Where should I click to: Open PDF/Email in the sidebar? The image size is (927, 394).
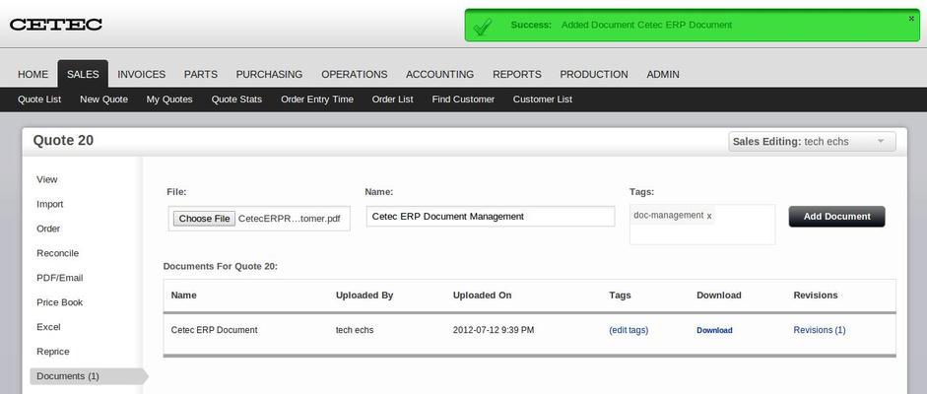[x=59, y=278]
